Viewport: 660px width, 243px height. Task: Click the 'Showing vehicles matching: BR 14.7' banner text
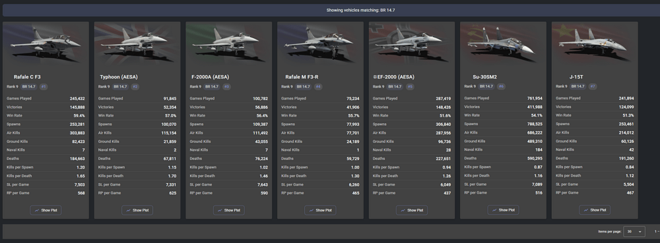click(x=361, y=11)
